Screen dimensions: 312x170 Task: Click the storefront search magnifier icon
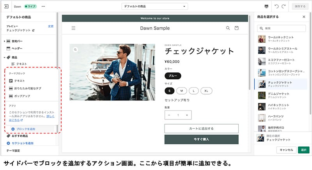(228, 28)
